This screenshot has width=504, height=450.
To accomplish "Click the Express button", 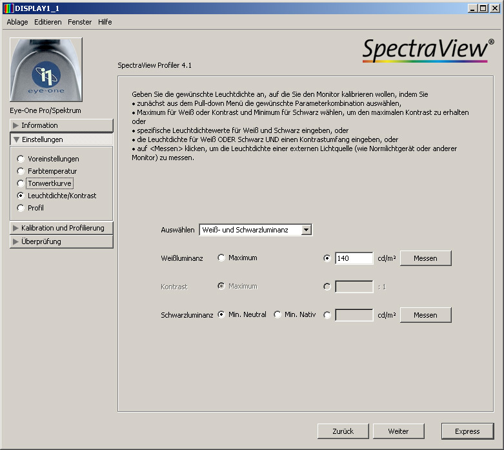I will click(467, 431).
